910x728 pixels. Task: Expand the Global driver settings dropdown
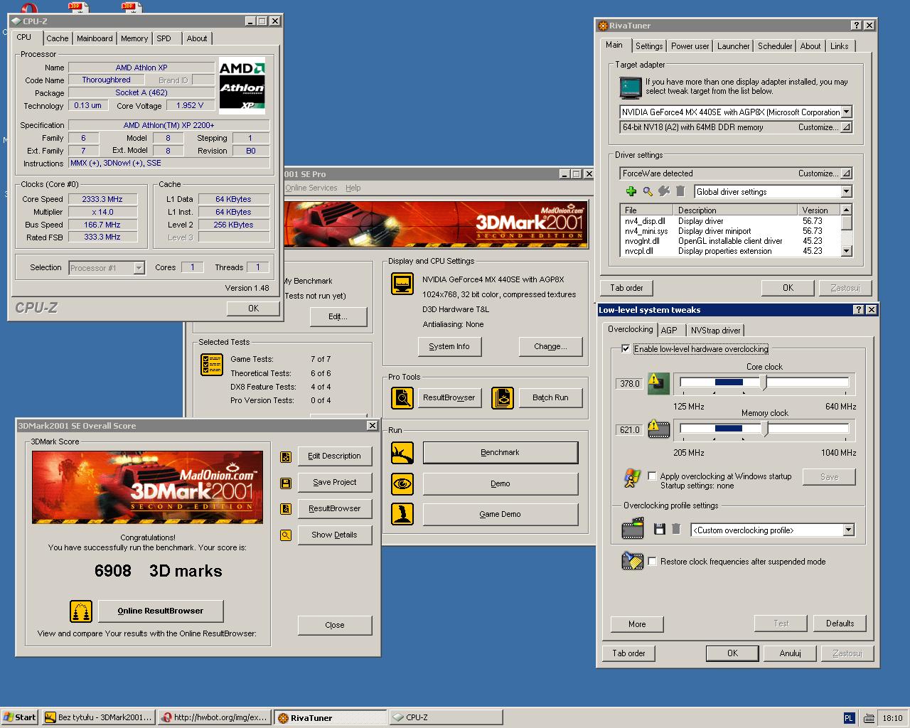click(x=846, y=192)
